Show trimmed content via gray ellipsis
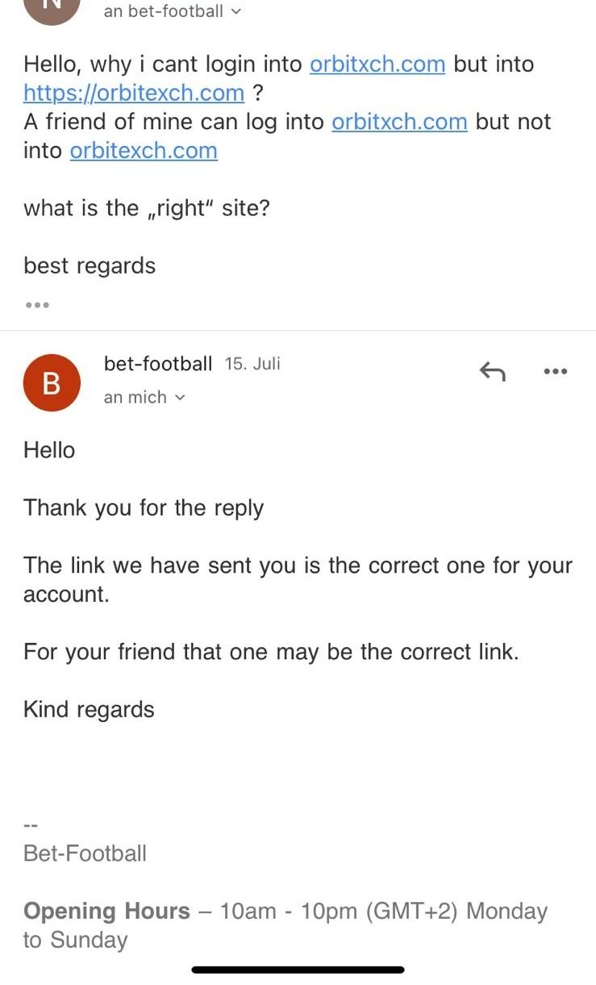This screenshot has width=596, height=985. (36, 305)
